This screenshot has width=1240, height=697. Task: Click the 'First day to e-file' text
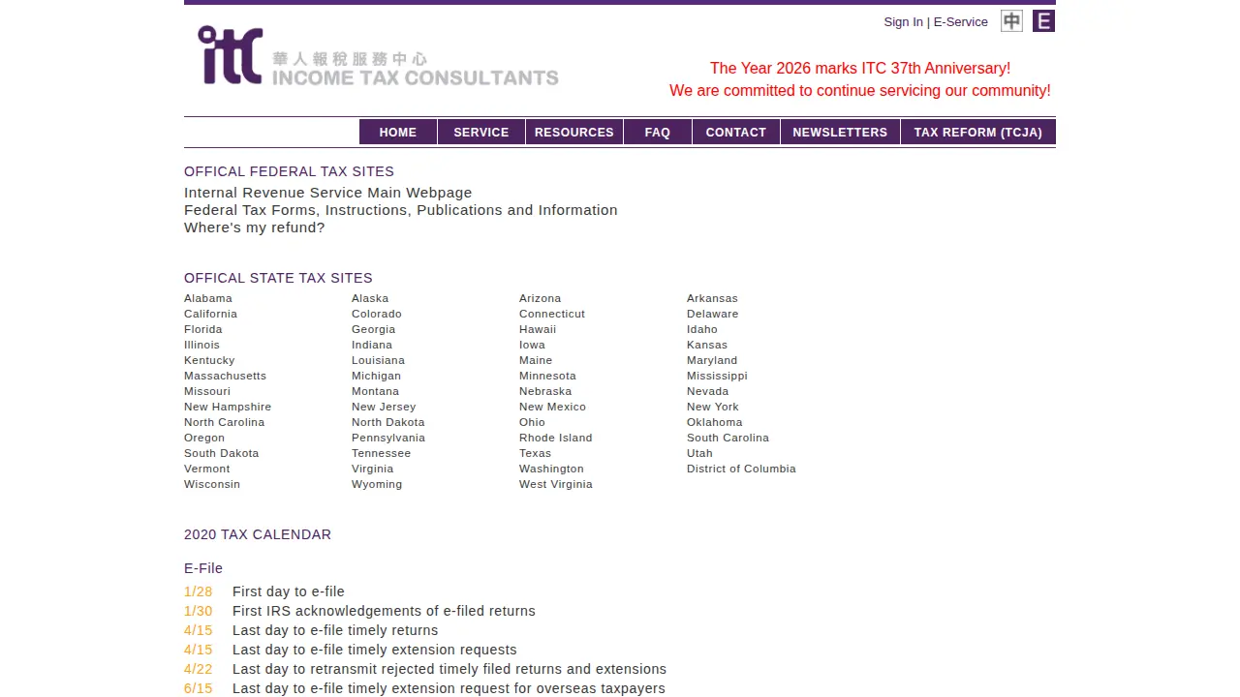[x=289, y=591]
